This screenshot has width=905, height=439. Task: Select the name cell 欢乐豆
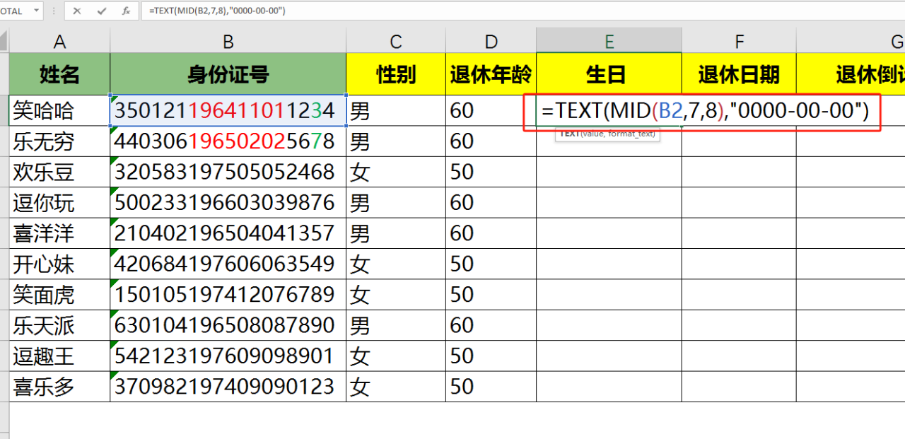(59, 172)
